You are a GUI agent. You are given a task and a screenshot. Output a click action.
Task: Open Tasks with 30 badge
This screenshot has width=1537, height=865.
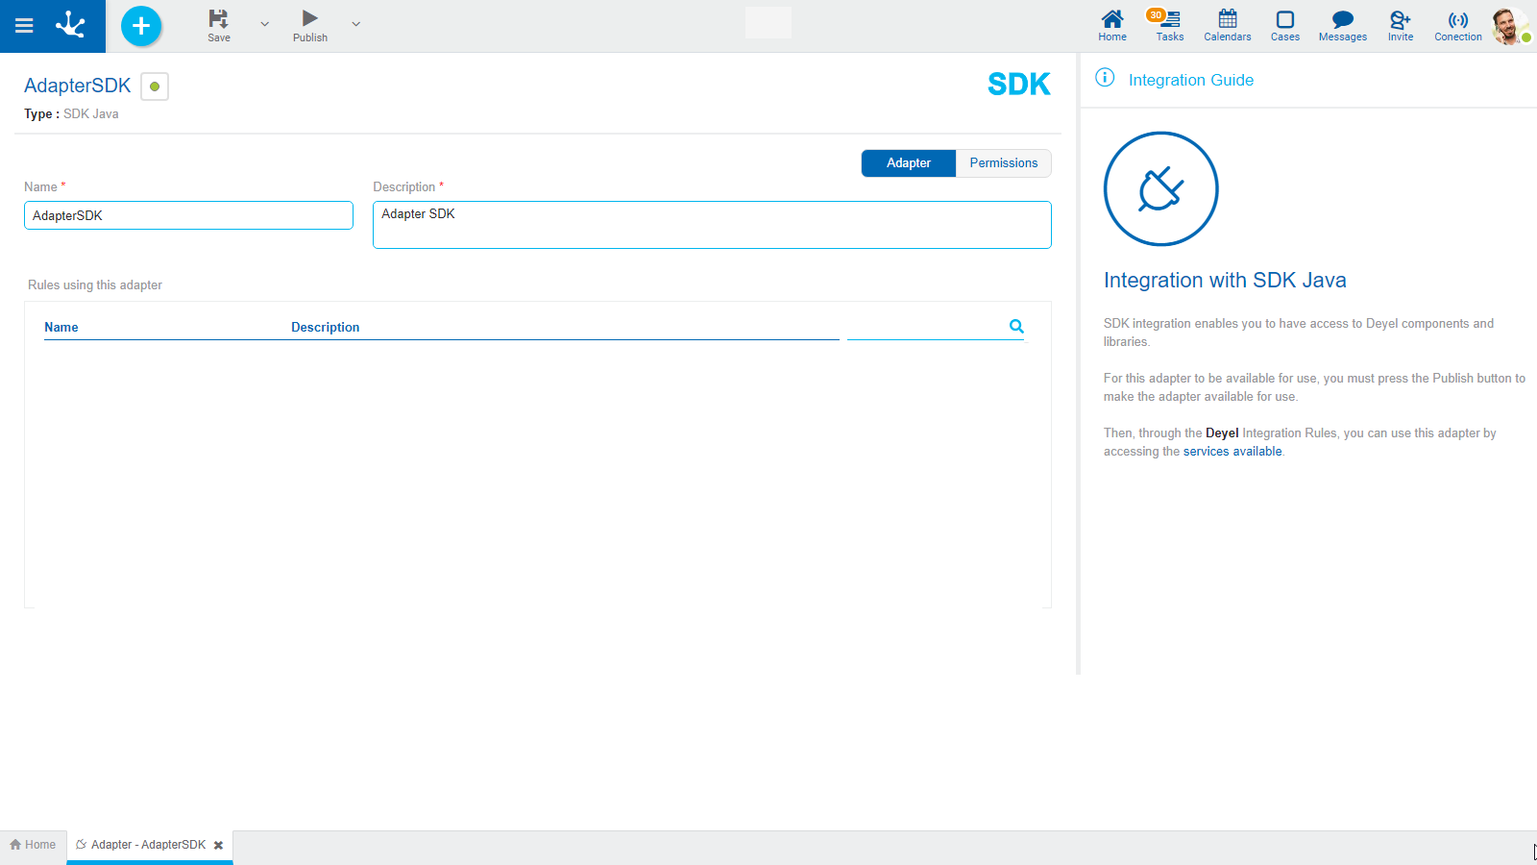(1169, 25)
